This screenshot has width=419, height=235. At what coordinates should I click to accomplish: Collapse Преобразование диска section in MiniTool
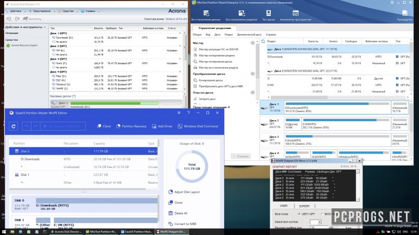pos(252,74)
